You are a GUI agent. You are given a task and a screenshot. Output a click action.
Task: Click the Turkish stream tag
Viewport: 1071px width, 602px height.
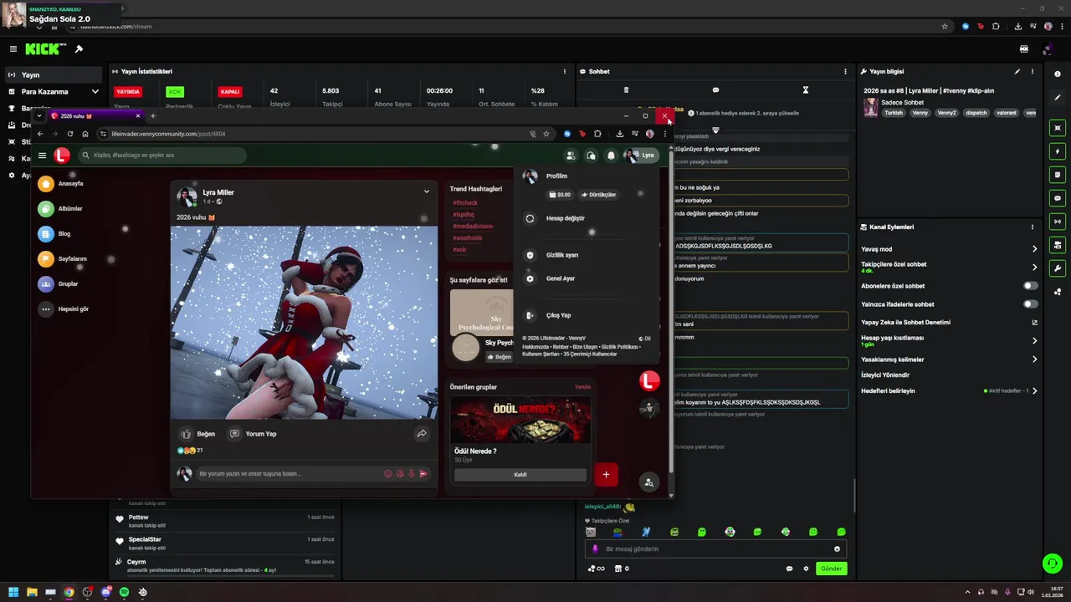pyautogui.click(x=894, y=113)
